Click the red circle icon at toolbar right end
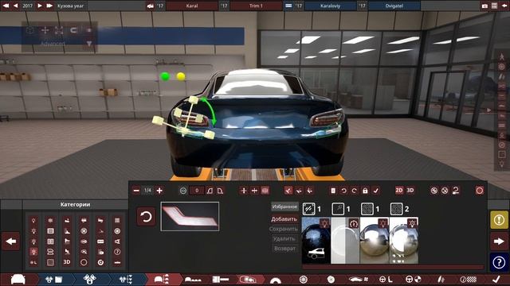Screen dimensions: 510x286 point(480,191)
